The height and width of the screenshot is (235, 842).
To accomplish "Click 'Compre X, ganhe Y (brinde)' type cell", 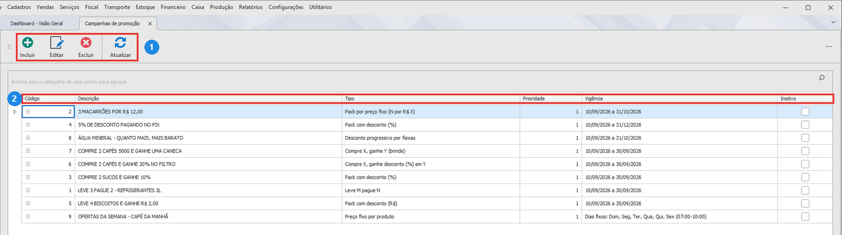I will click(431, 151).
